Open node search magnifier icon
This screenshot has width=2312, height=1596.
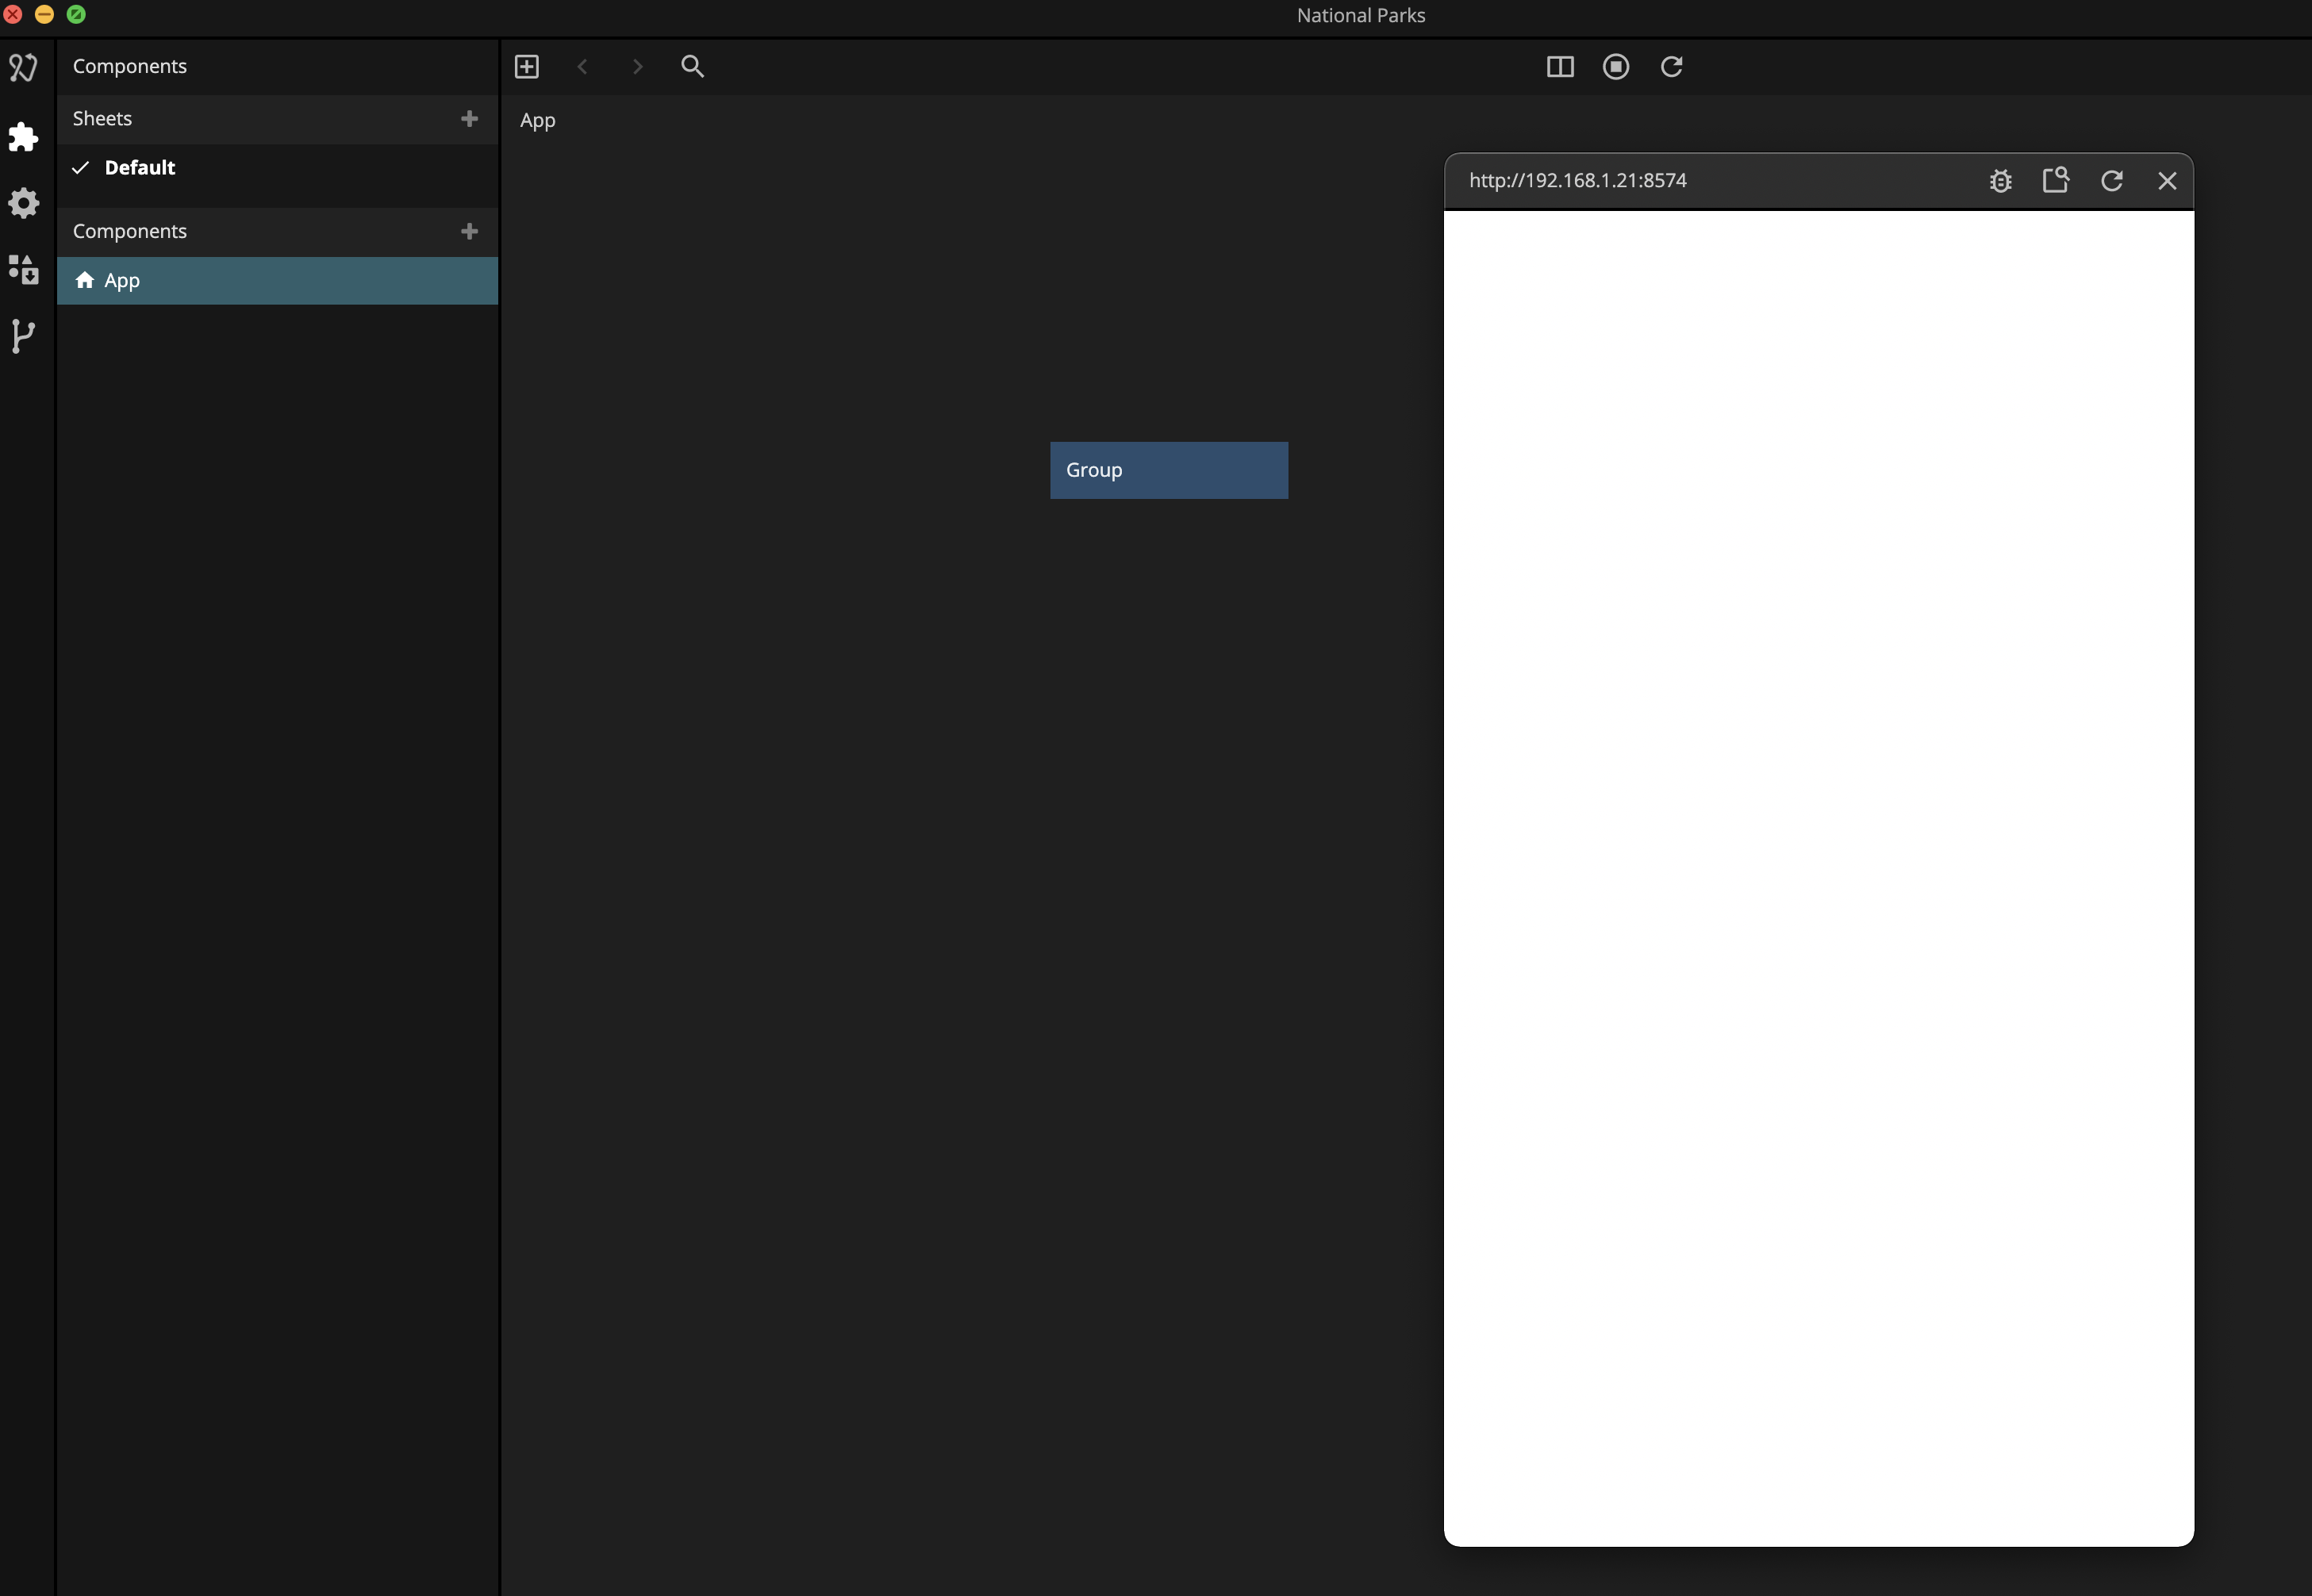pyautogui.click(x=692, y=67)
